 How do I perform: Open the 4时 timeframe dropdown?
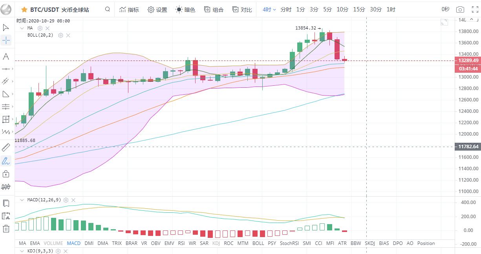269,9
